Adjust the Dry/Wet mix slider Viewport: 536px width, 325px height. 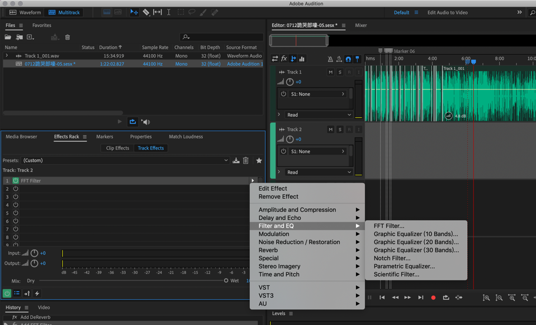point(226,281)
